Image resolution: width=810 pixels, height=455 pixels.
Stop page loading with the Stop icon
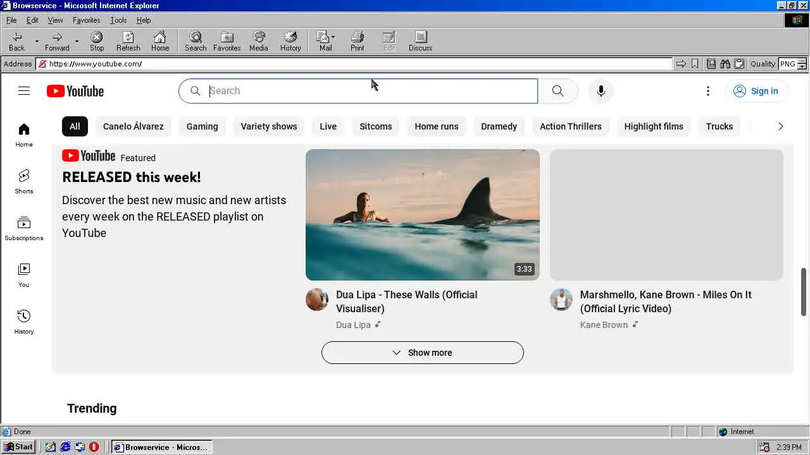click(x=97, y=42)
